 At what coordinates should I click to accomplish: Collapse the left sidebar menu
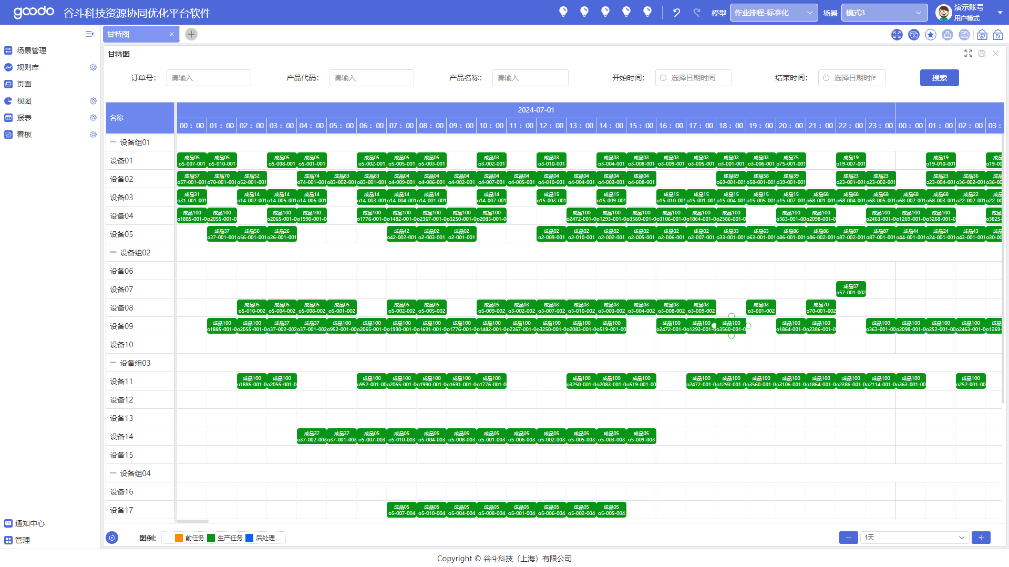click(89, 34)
